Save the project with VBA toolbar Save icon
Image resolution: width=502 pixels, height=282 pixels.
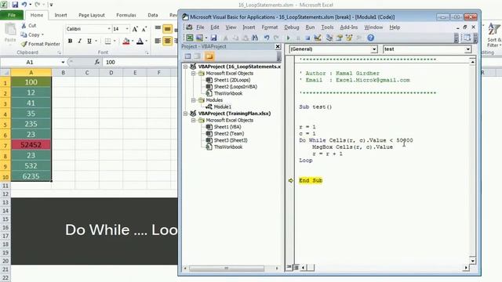pyautogui.click(x=213, y=38)
